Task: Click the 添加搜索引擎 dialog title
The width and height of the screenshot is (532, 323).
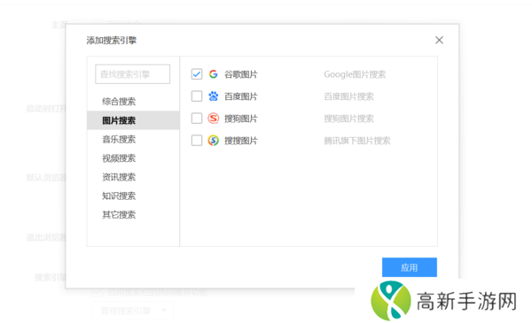Action: [112, 41]
